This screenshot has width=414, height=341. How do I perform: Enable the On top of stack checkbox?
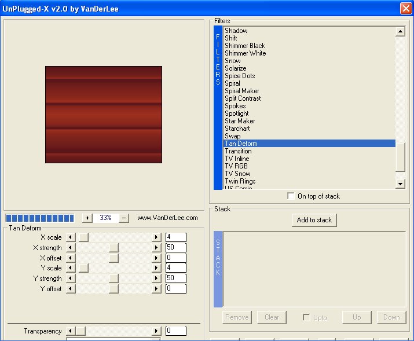291,196
